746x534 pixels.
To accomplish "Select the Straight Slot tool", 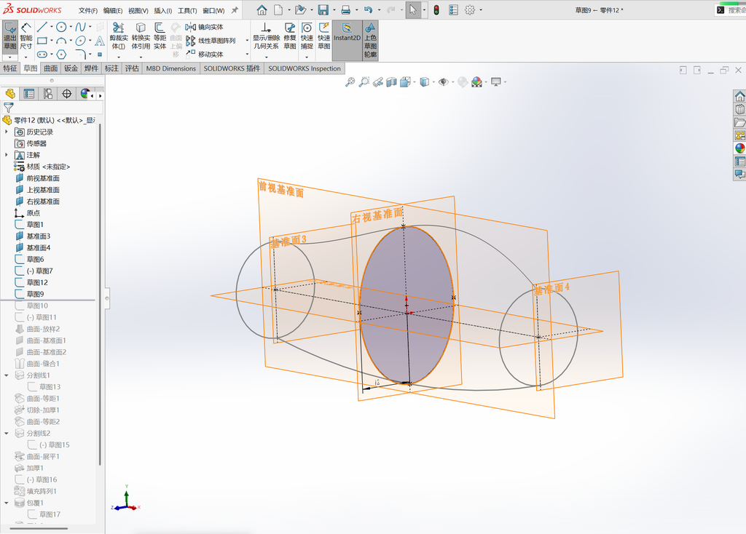I will click(42, 54).
